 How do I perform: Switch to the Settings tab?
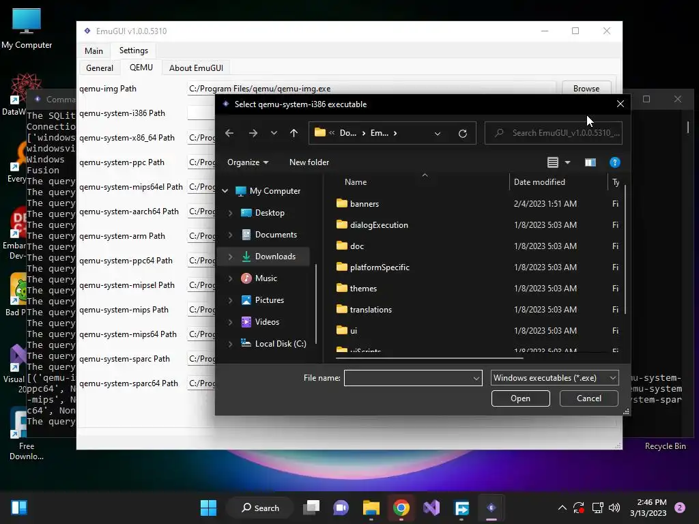pyautogui.click(x=134, y=50)
